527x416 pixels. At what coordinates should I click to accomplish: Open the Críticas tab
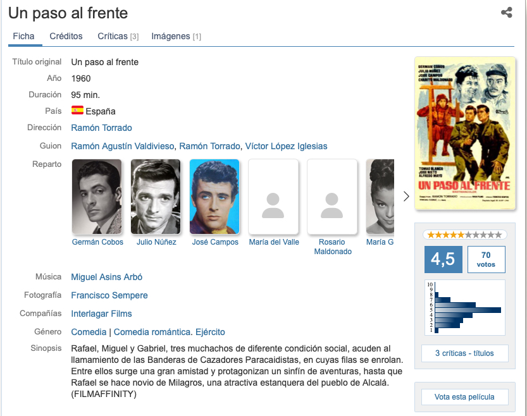(118, 37)
